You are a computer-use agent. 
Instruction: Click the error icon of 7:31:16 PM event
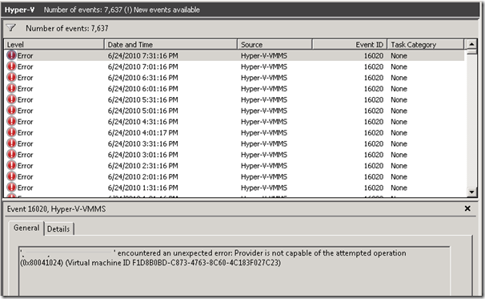(x=11, y=55)
